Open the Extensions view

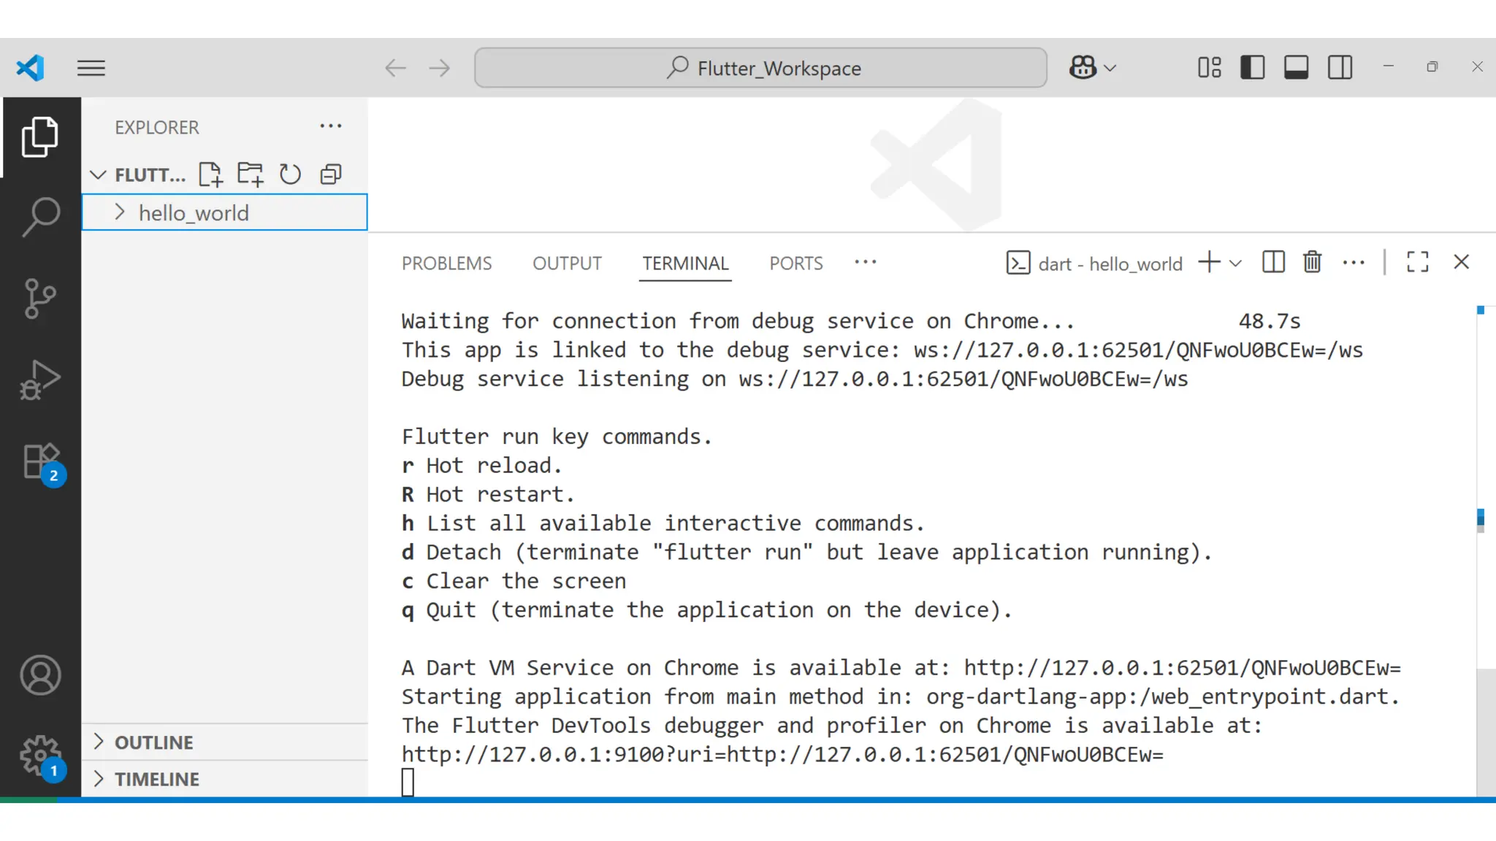click(40, 463)
